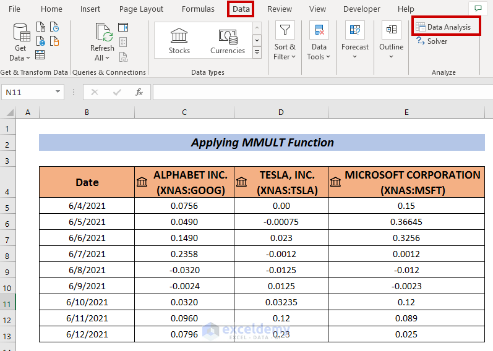Switch to the Developer tab
The image size is (493, 351).
pyautogui.click(x=362, y=9)
